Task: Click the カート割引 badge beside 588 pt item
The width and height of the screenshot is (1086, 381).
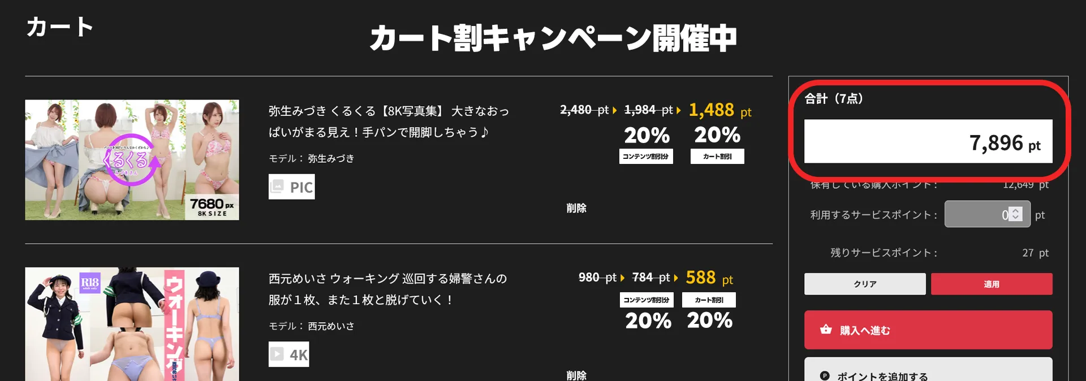Action: pyautogui.click(x=709, y=300)
